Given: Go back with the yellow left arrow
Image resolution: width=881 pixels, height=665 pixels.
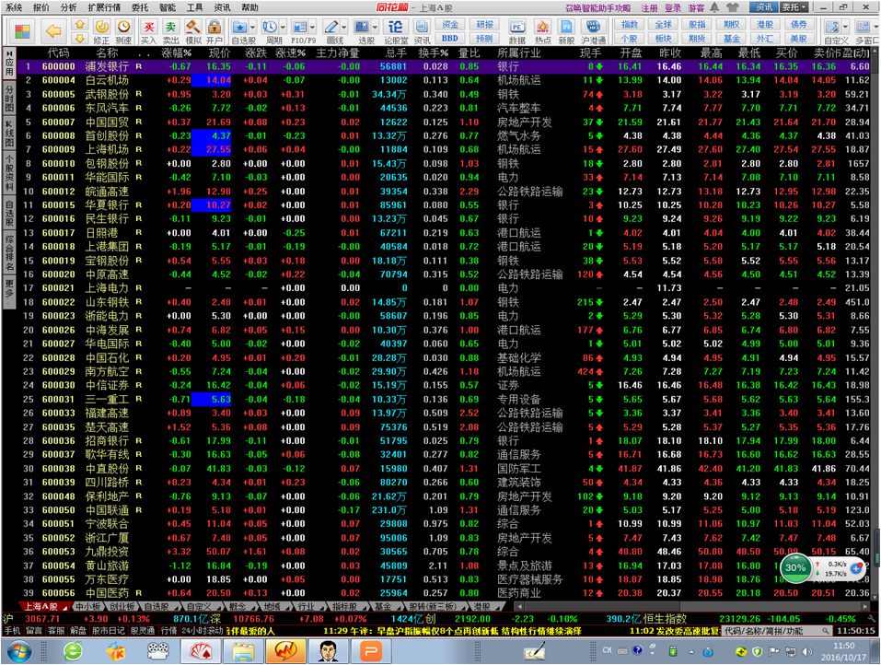Looking at the screenshot, I should click(54, 30).
